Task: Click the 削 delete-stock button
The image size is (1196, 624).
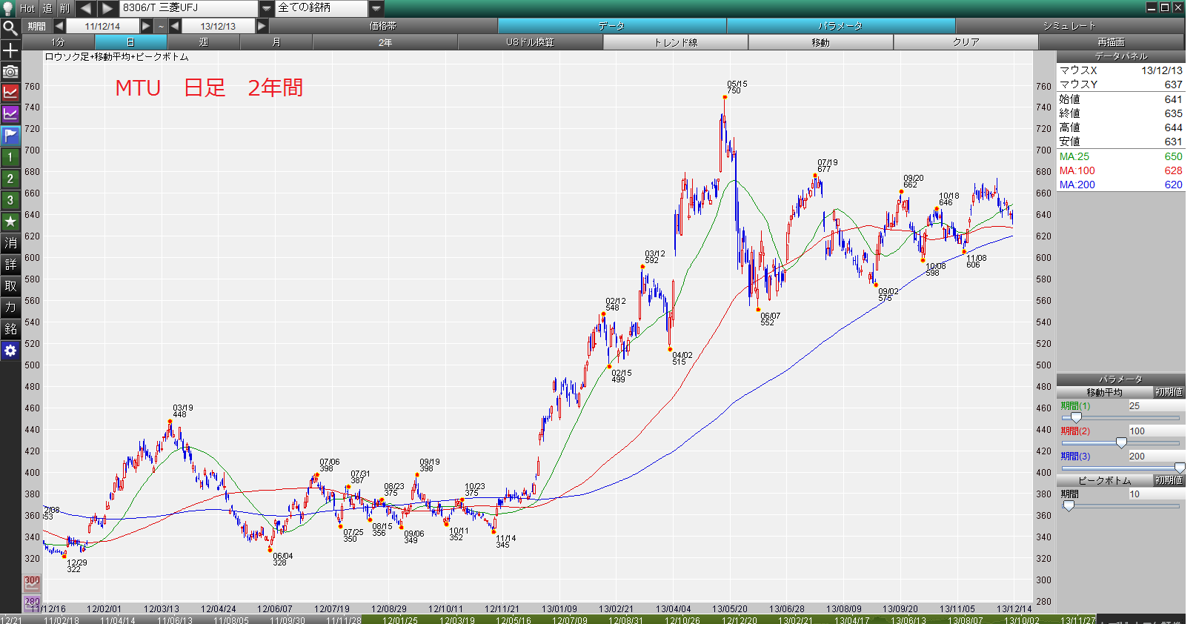Action: 65,8
